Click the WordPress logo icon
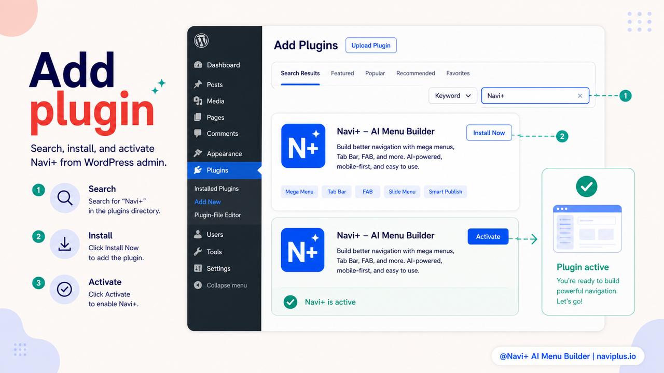Screen dimensions: 664x373 click(x=201, y=40)
